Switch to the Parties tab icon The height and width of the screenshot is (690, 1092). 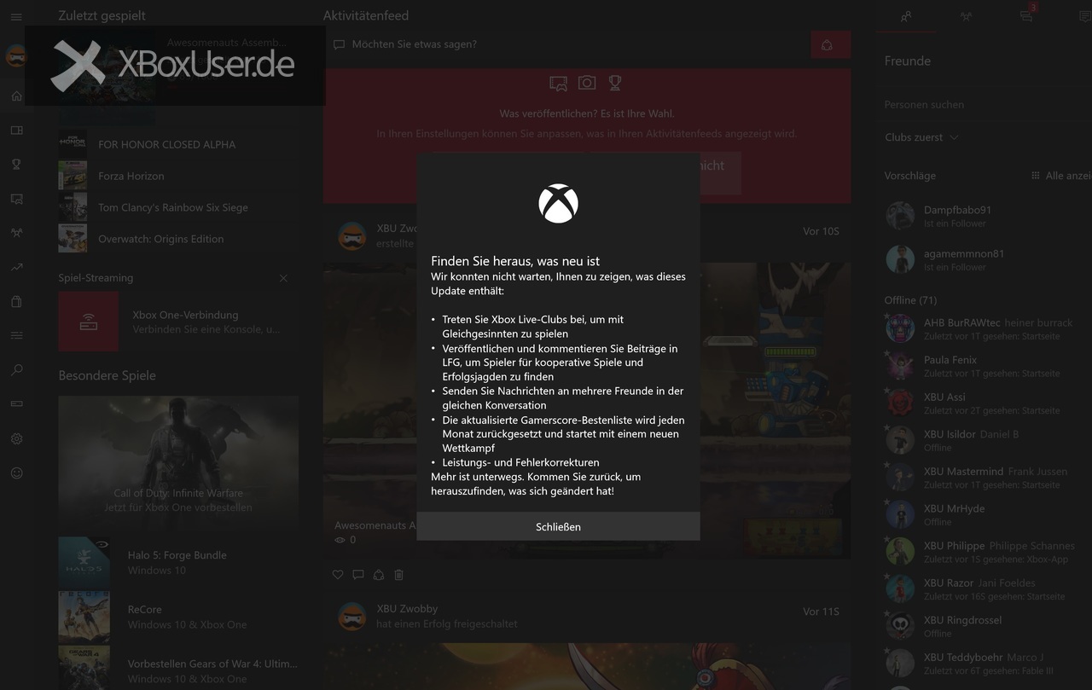[966, 16]
